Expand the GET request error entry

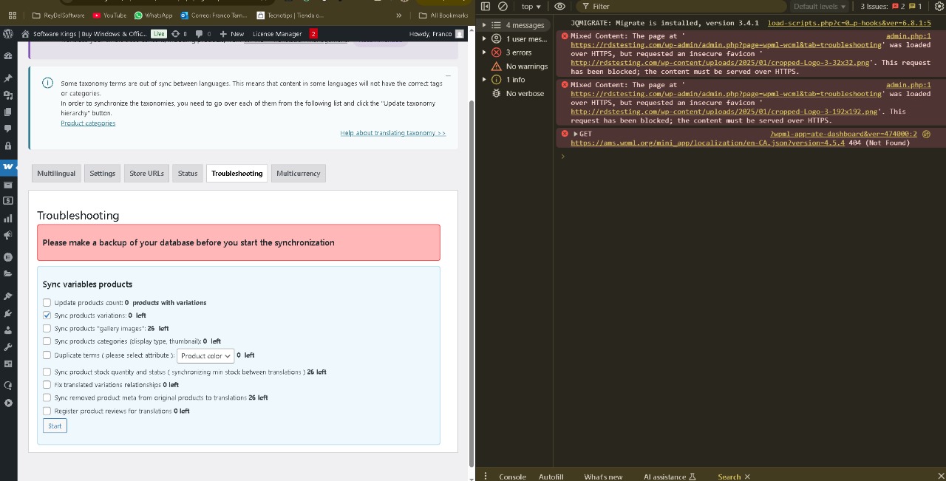(x=576, y=134)
